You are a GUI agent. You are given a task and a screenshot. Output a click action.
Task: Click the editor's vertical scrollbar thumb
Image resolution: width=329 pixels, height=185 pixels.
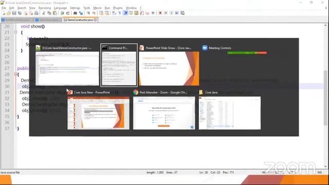click(325, 98)
